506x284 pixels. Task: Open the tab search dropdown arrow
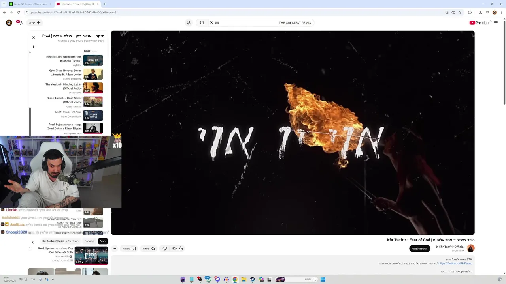(4, 4)
